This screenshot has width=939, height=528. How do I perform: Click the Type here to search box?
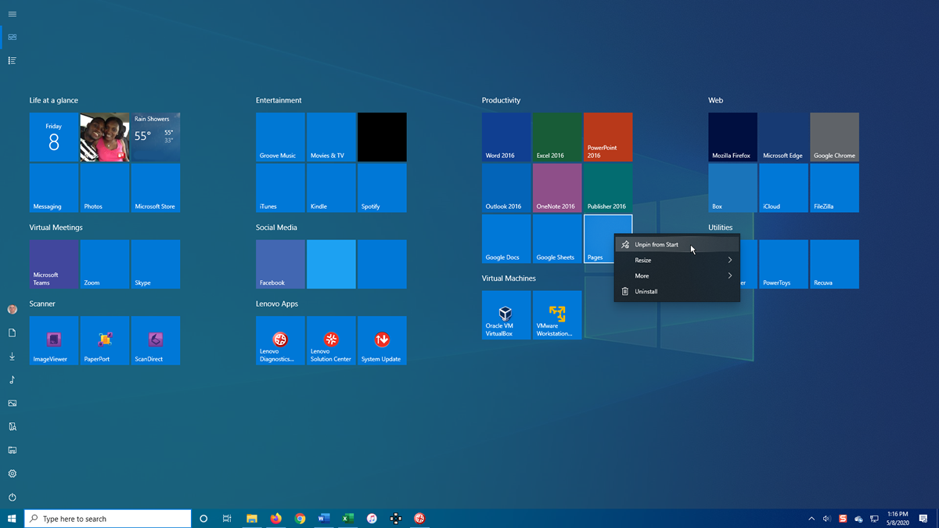click(x=108, y=519)
